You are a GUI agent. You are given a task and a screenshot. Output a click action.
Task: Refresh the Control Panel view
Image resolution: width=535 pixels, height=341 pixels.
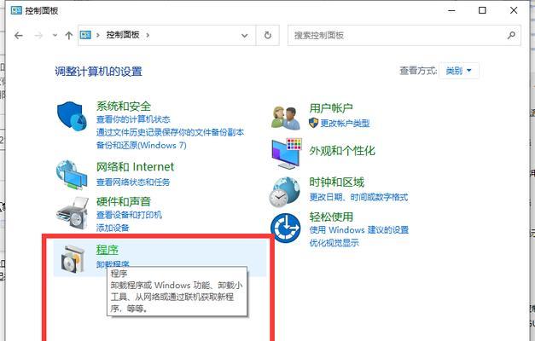tap(268, 35)
